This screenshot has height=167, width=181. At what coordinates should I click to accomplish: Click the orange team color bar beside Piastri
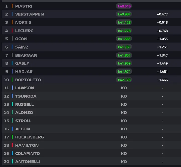(x=12, y=6)
